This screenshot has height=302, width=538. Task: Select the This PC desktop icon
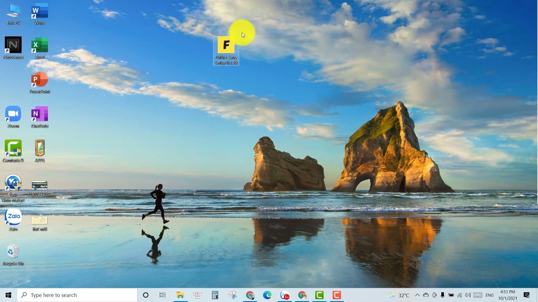click(13, 14)
